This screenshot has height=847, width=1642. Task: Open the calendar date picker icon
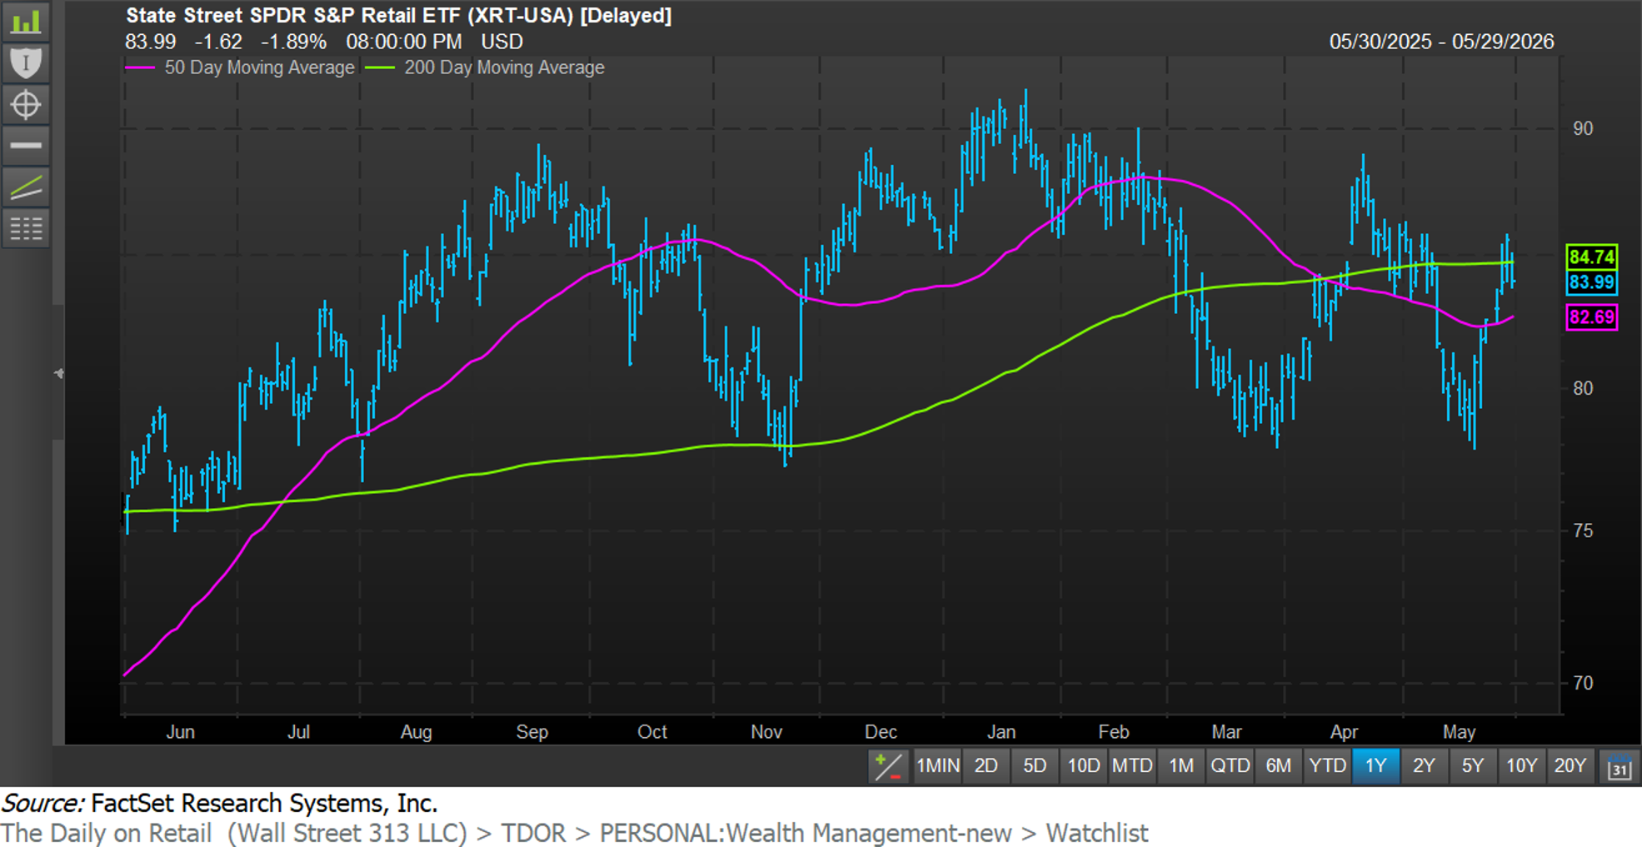coord(1619,766)
